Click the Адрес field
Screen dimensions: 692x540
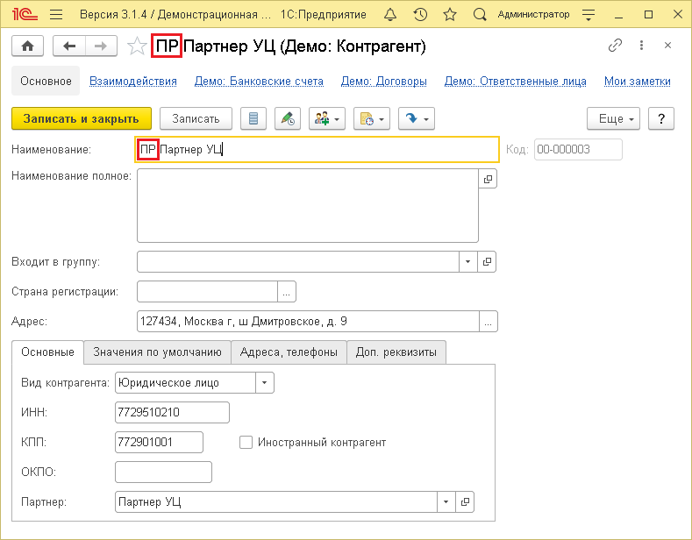(x=308, y=321)
